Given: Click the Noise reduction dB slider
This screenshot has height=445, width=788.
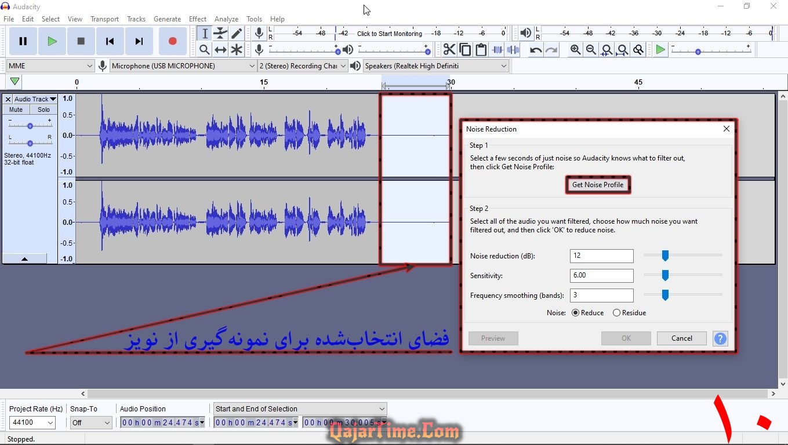Looking at the screenshot, I should (666, 256).
